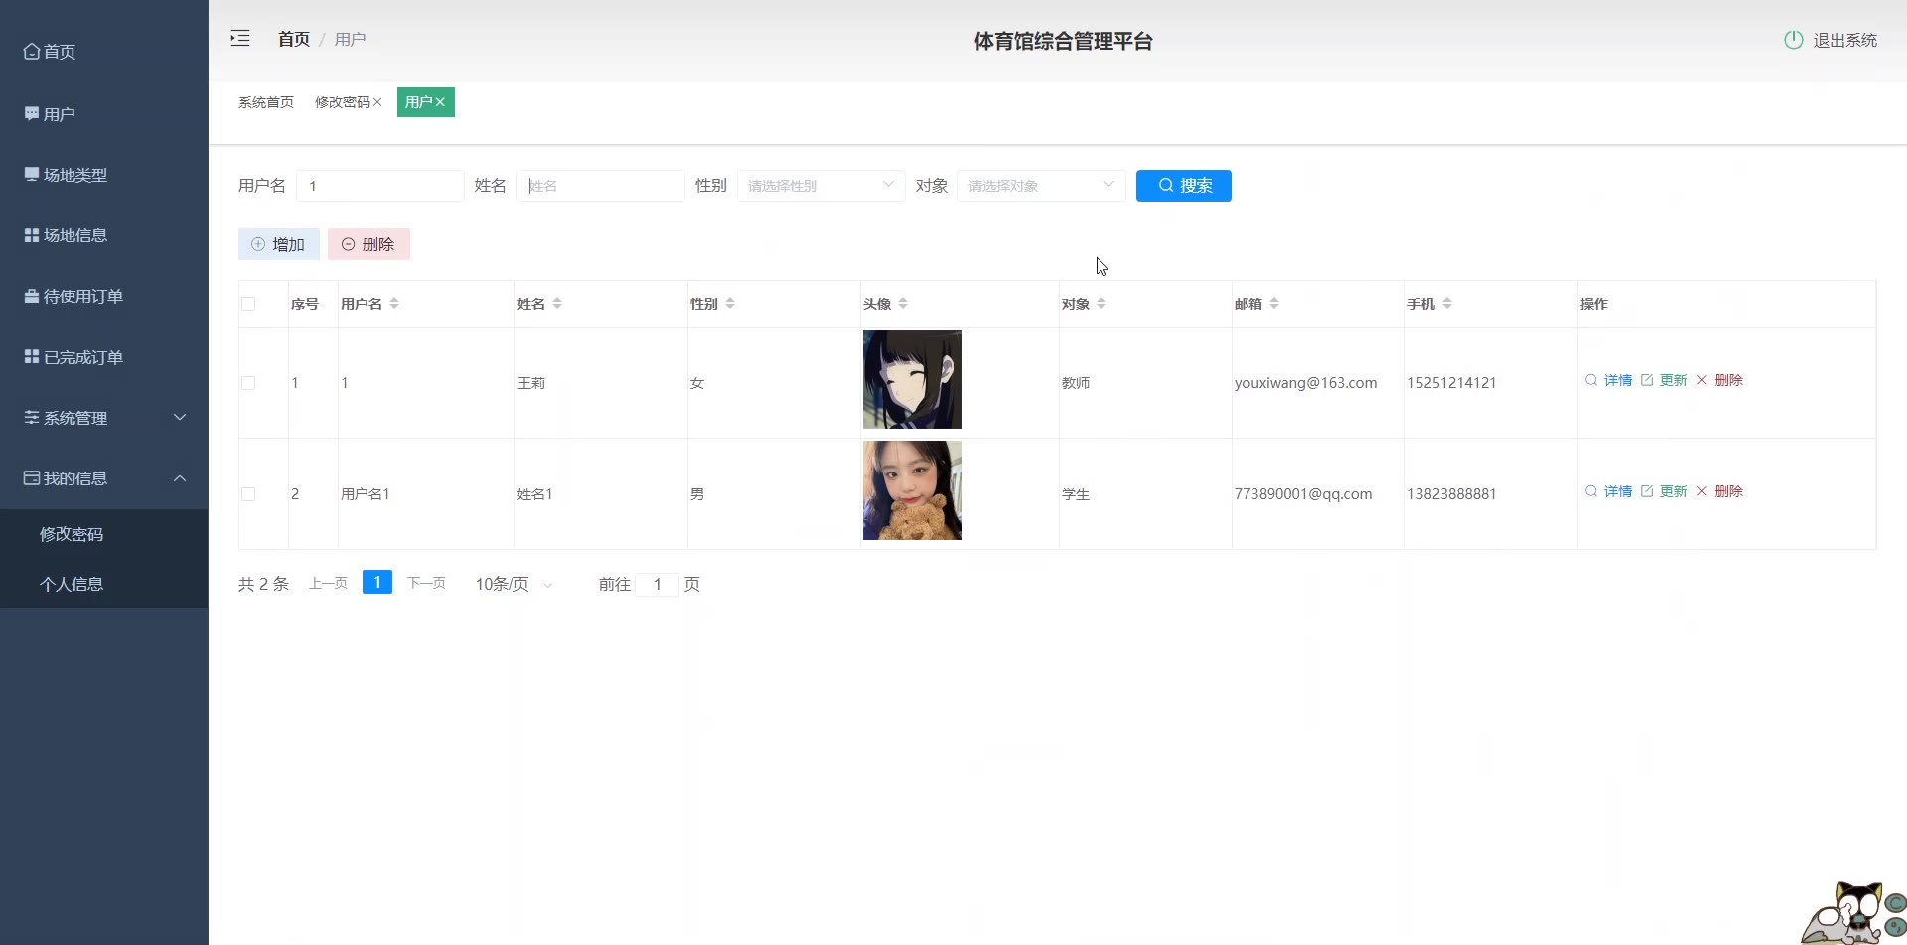Close the 修改密码 tab with its X
Screen dimensions: 1907x945
point(377,102)
